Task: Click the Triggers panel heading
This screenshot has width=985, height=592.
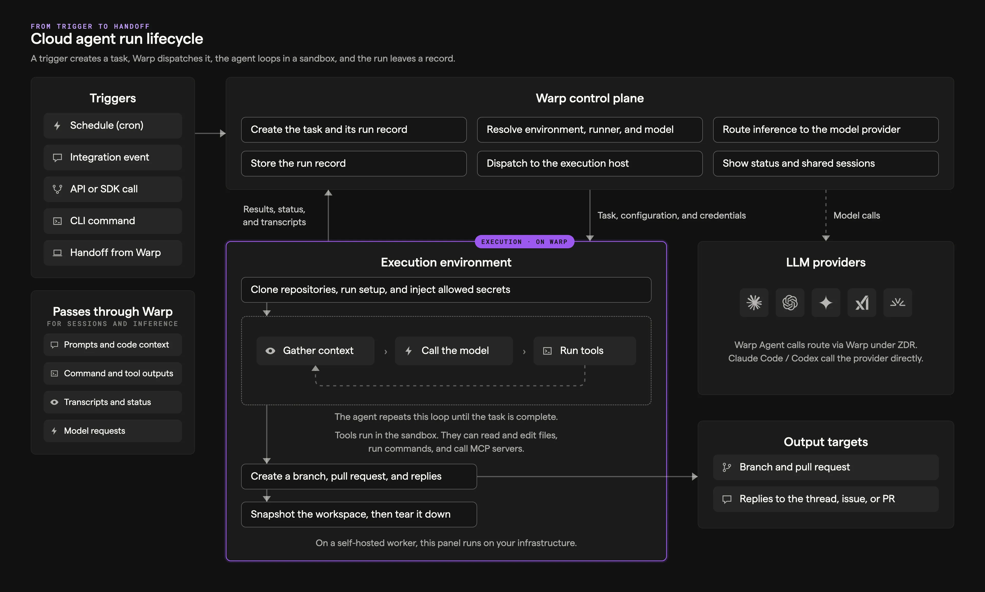Action: pos(113,98)
